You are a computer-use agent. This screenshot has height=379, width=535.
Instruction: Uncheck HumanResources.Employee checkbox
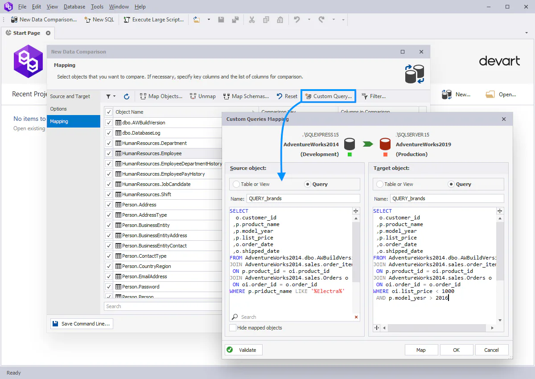click(109, 153)
